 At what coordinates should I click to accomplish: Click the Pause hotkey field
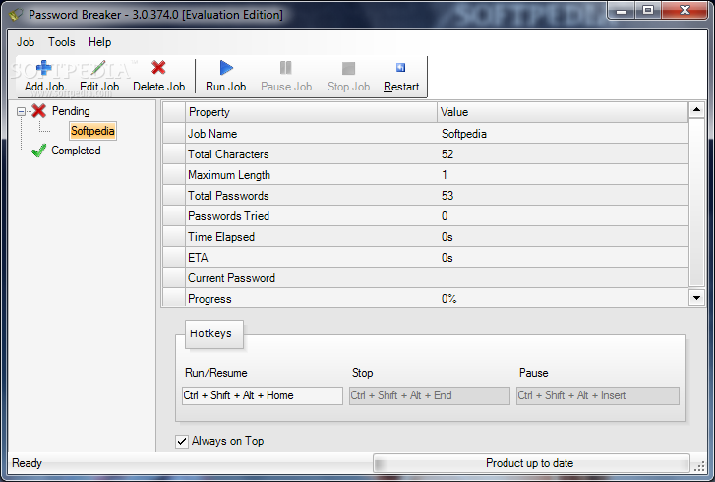click(x=598, y=395)
